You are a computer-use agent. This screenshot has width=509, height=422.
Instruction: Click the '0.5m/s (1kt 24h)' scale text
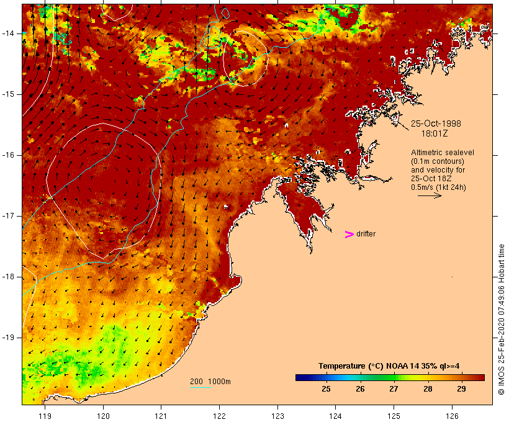tap(438, 187)
